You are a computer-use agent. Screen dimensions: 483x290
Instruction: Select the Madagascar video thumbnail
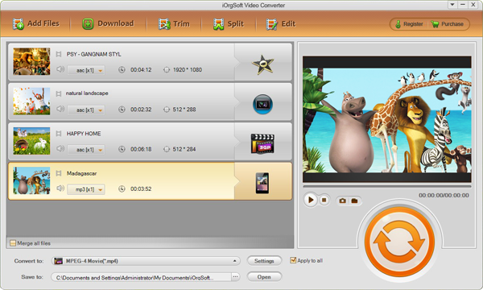point(31,180)
